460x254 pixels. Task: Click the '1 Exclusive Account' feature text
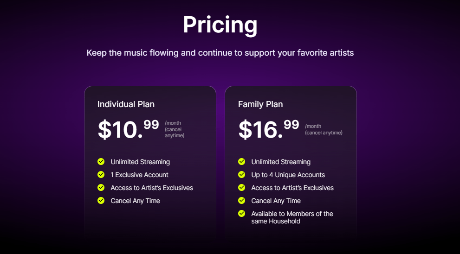(x=139, y=175)
